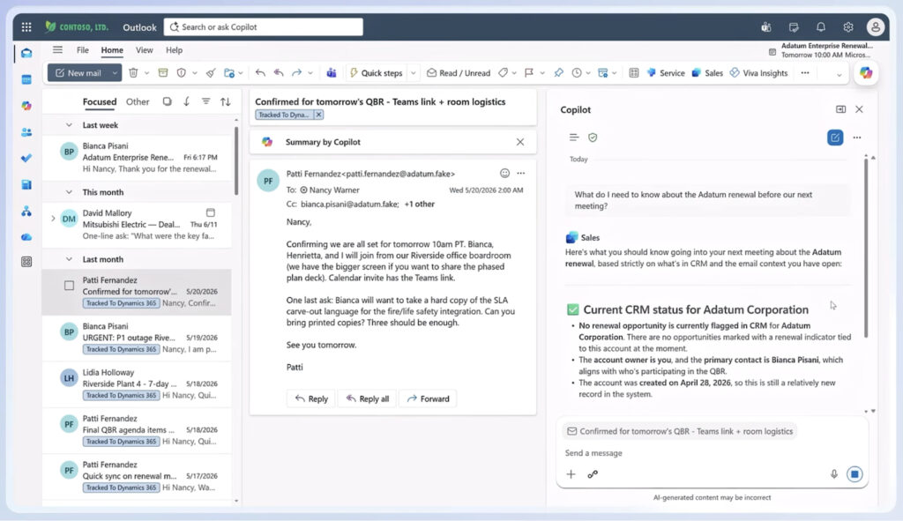The image size is (903, 521).
Task: Open the app launcher waffle icon
Action: tap(26, 27)
